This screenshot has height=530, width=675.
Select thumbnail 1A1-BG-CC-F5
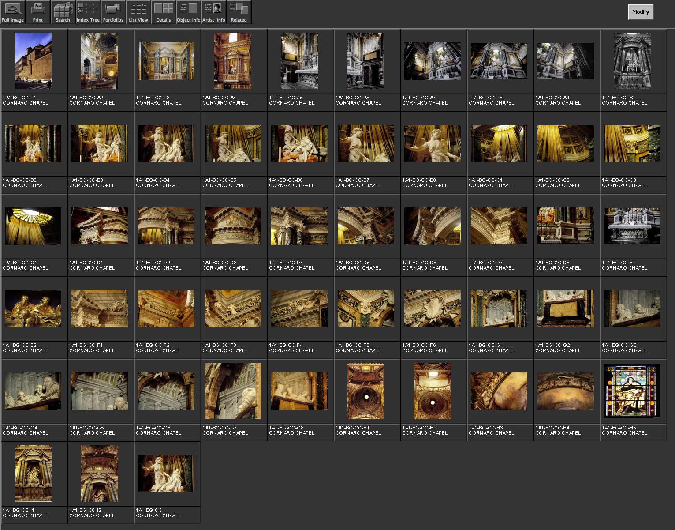point(366,308)
